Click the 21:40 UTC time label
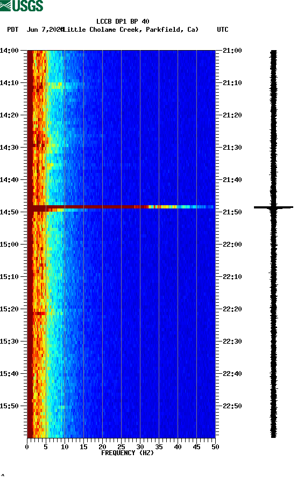This screenshot has height=481, width=297. [x=232, y=180]
